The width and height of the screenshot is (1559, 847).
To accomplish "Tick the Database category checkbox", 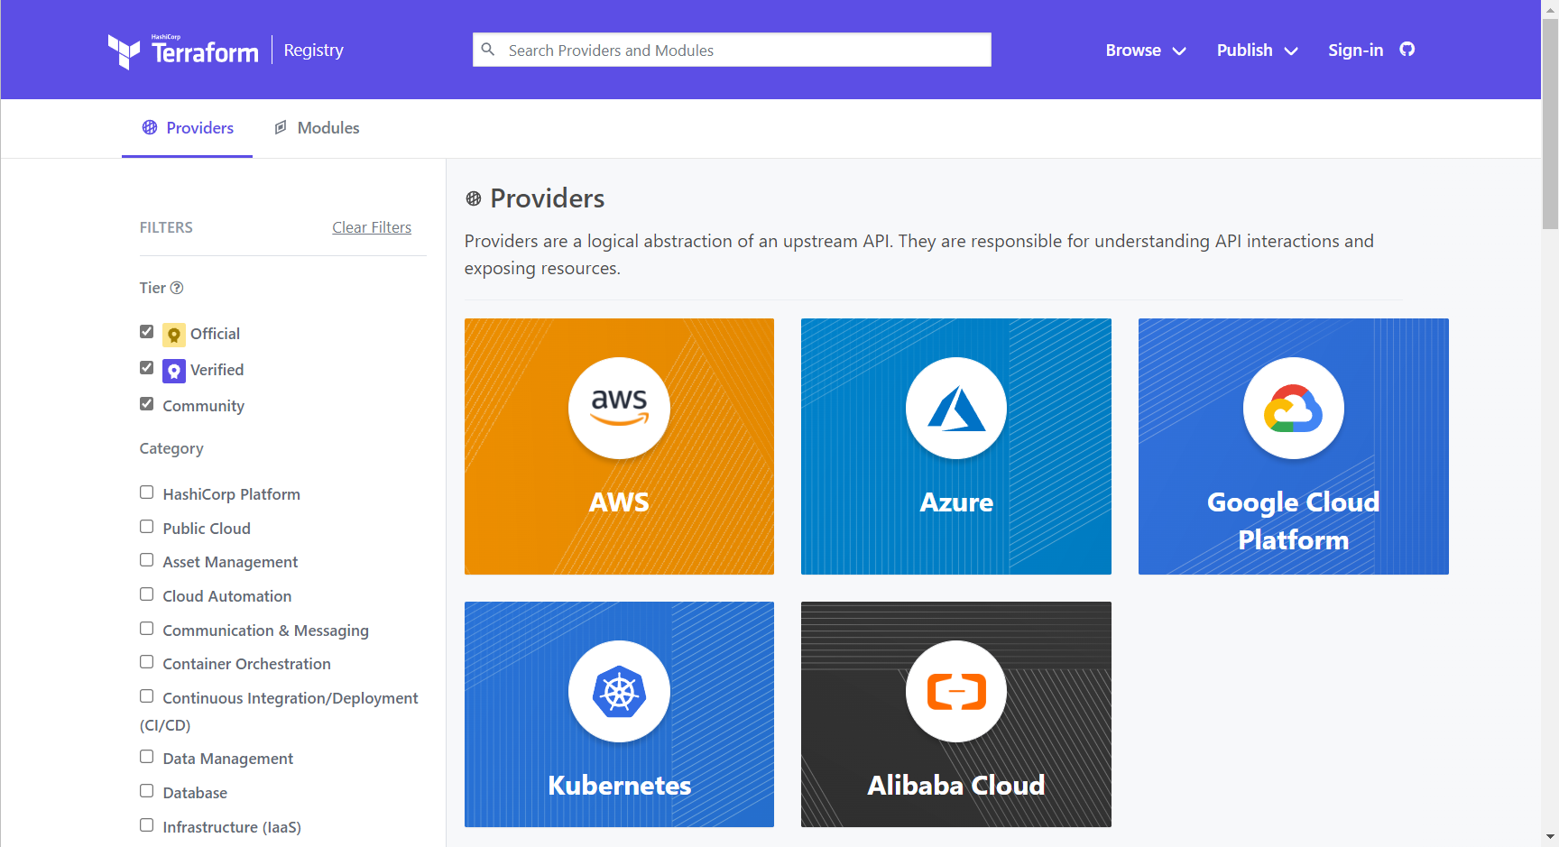I will click(x=146, y=790).
